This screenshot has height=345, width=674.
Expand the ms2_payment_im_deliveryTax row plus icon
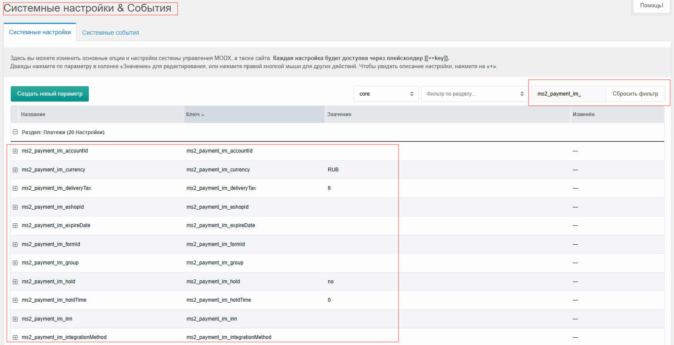(x=15, y=188)
